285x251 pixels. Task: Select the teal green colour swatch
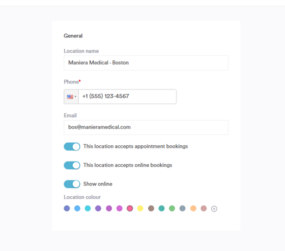[x=161, y=208]
